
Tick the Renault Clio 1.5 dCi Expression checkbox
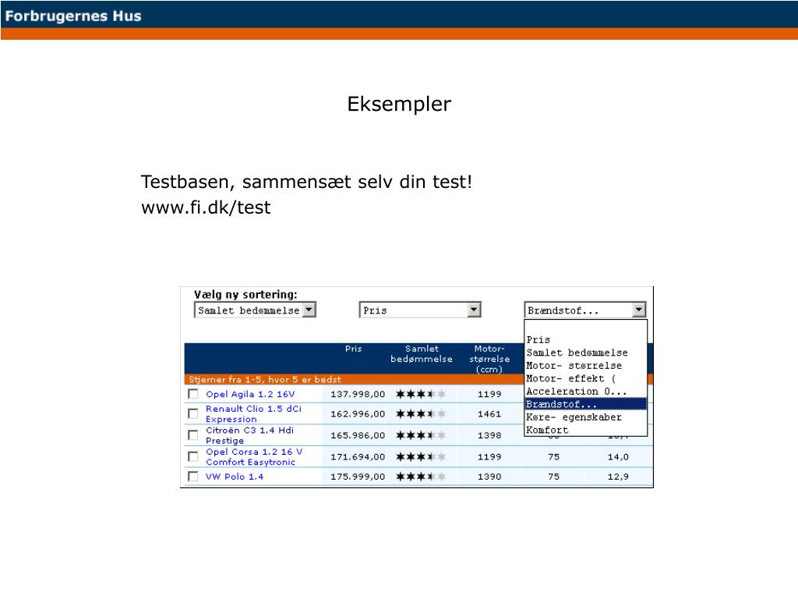pos(193,413)
